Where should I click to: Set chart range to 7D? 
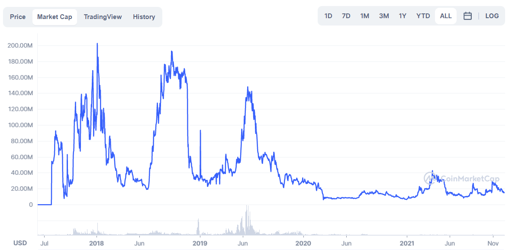point(346,16)
